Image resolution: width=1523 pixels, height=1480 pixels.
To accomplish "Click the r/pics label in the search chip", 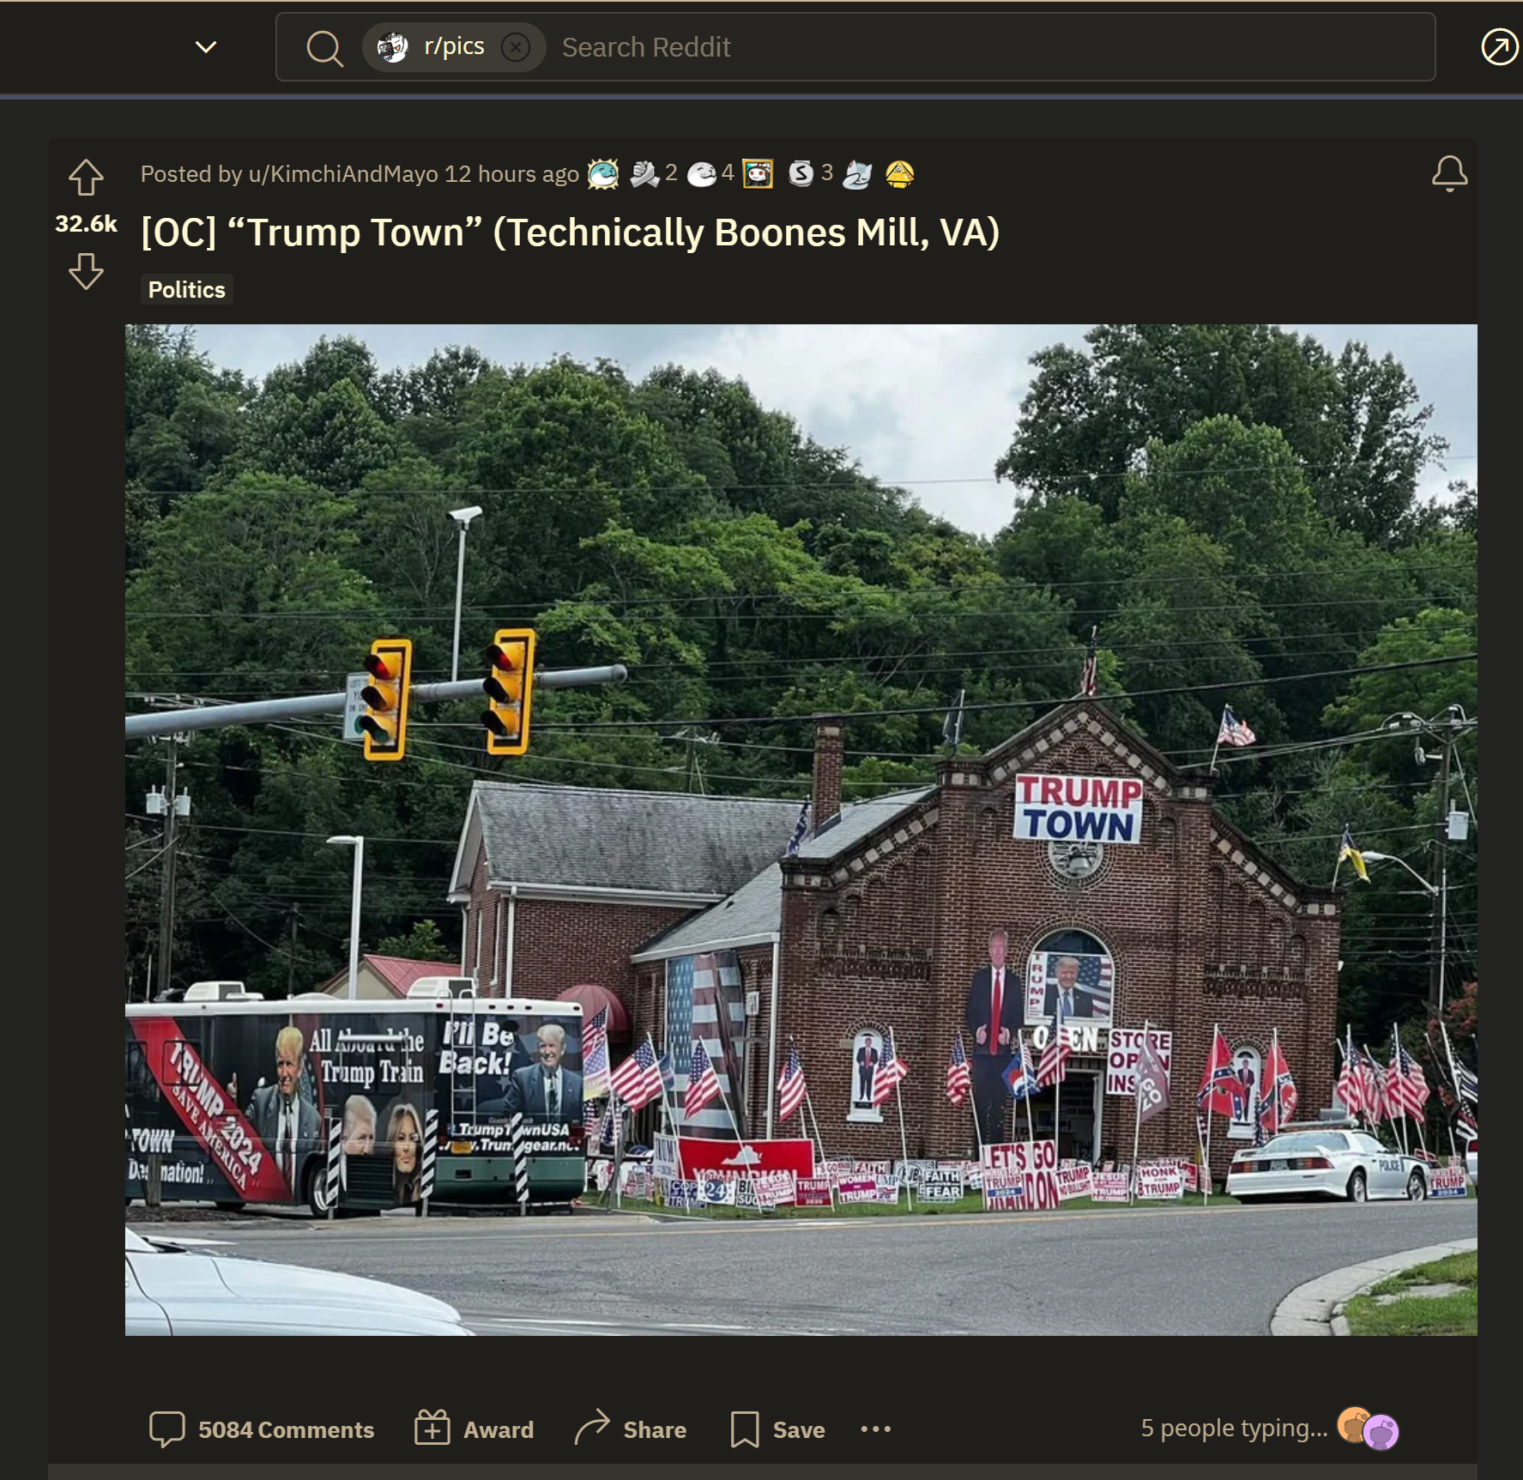I will (x=454, y=46).
